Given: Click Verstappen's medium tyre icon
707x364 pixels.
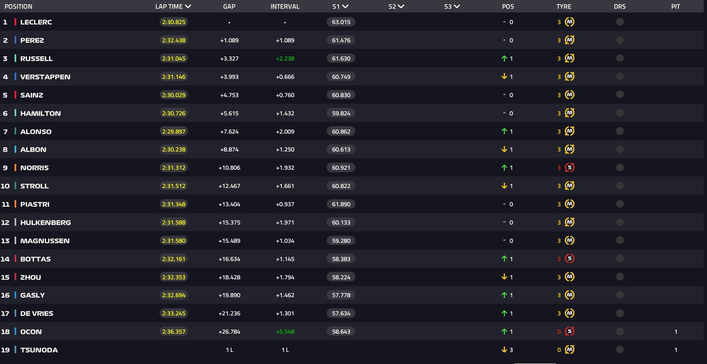Looking at the screenshot, I should point(569,77).
